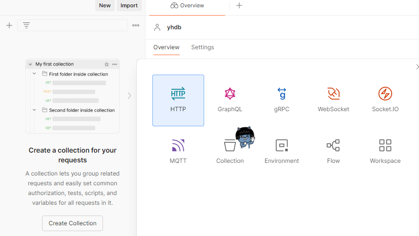Click the yhdb workspace name
This screenshot has width=419, height=236.
pyautogui.click(x=174, y=27)
